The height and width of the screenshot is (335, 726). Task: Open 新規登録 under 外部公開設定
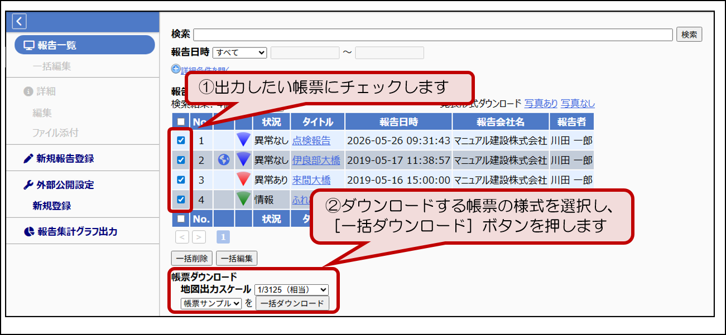pos(52,206)
